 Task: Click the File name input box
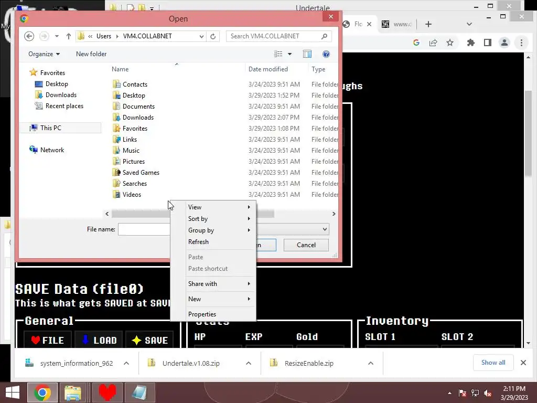144,229
